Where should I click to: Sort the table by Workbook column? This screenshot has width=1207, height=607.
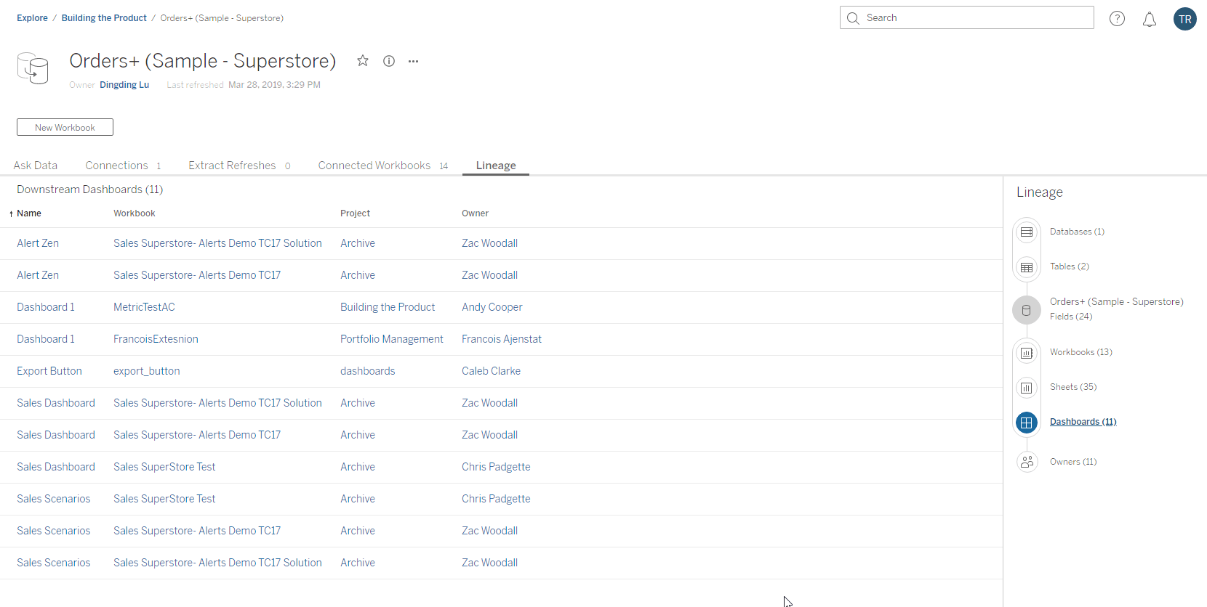pyautogui.click(x=135, y=213)
